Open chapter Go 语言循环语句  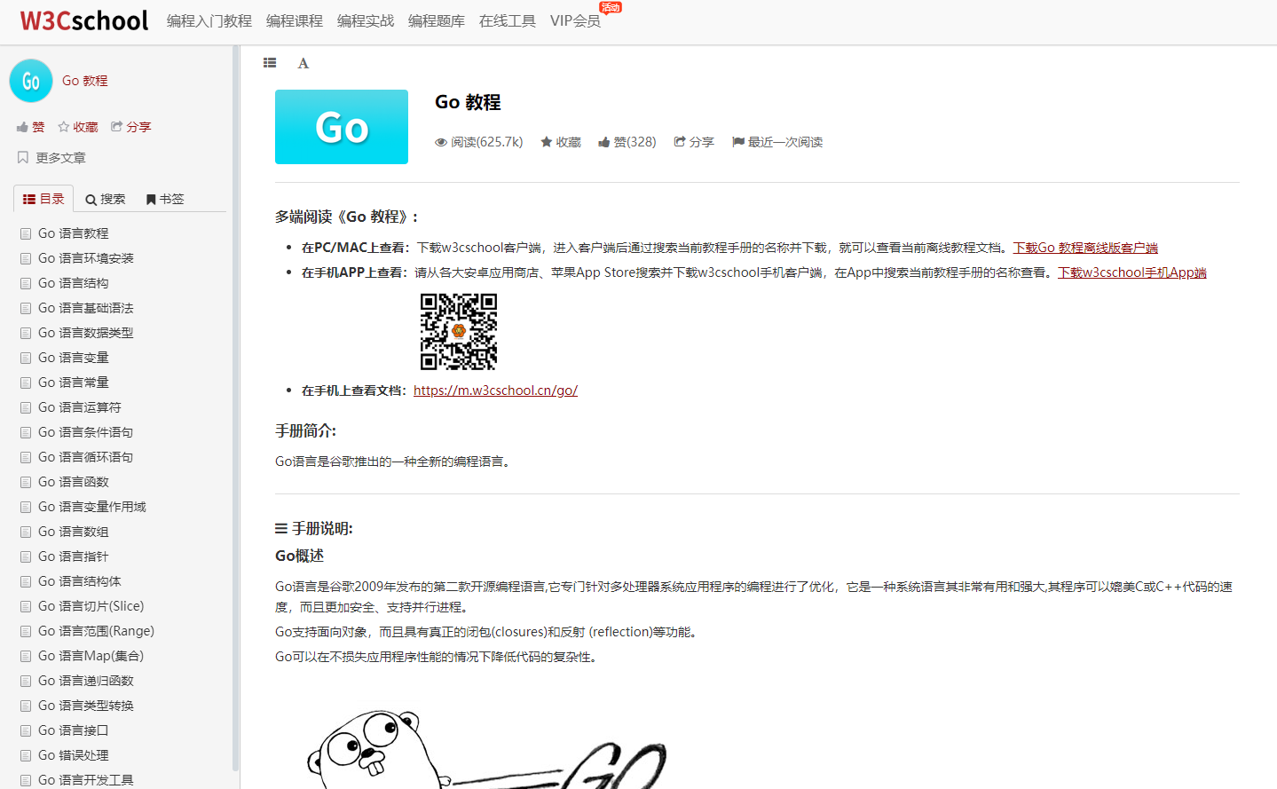pyautogui.click(x=86, y=457)
